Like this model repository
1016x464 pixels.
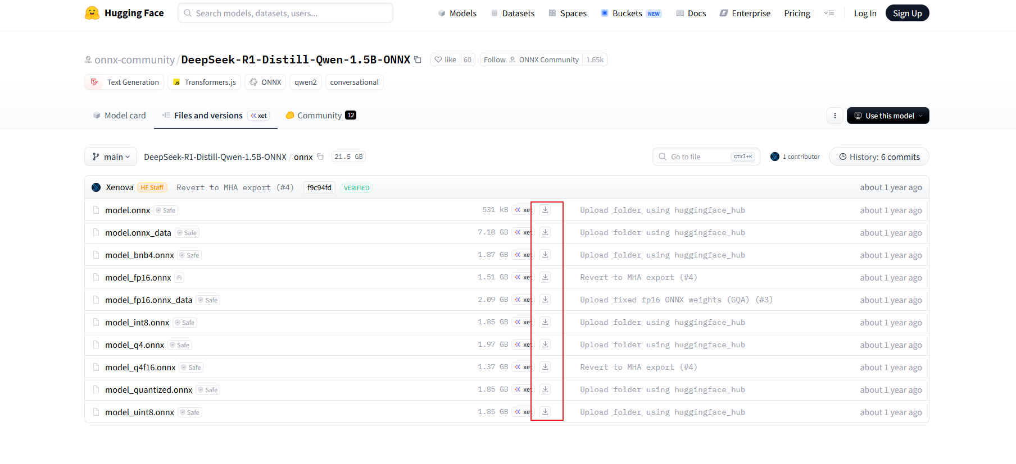point(446,59)
